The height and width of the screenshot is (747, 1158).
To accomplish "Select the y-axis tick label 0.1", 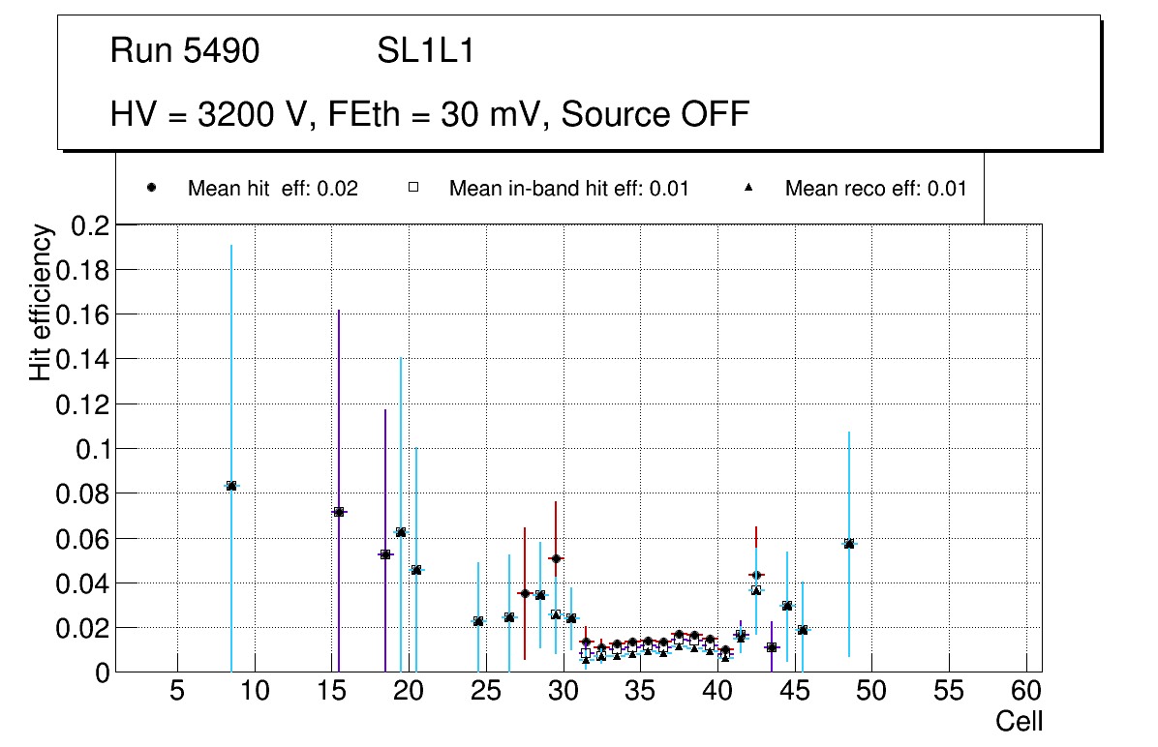I will 91,449.
